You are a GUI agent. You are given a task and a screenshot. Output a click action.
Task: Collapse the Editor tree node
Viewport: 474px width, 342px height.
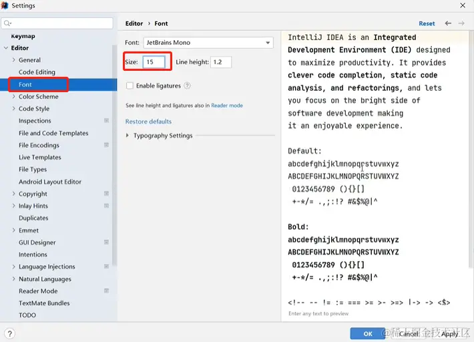6,48
